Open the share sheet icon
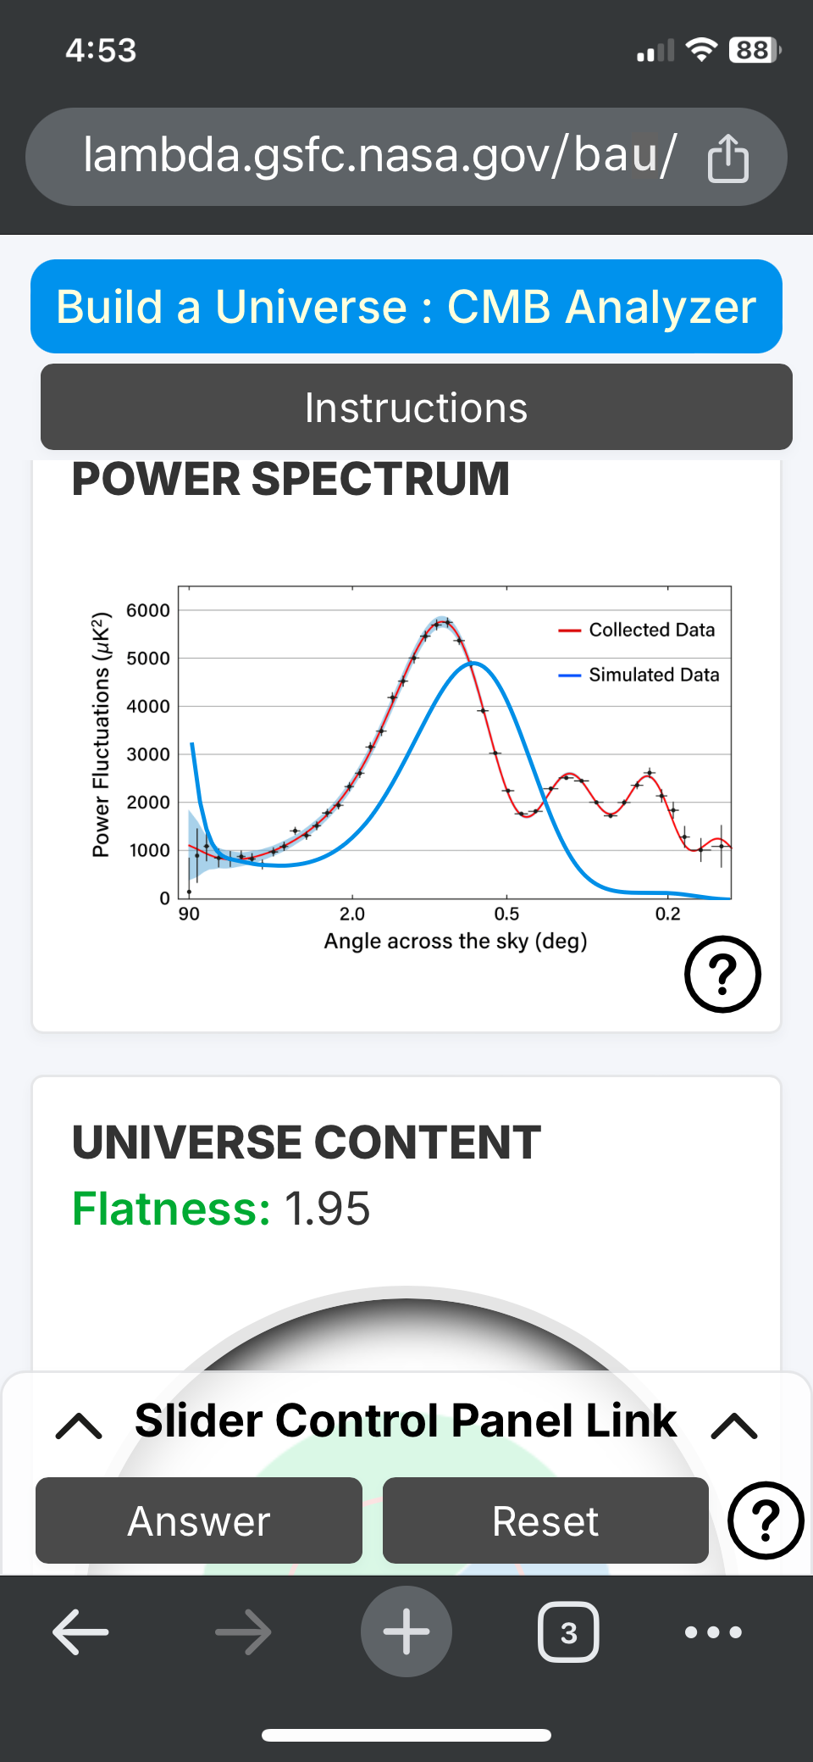813x1762 pixels. 728,156
